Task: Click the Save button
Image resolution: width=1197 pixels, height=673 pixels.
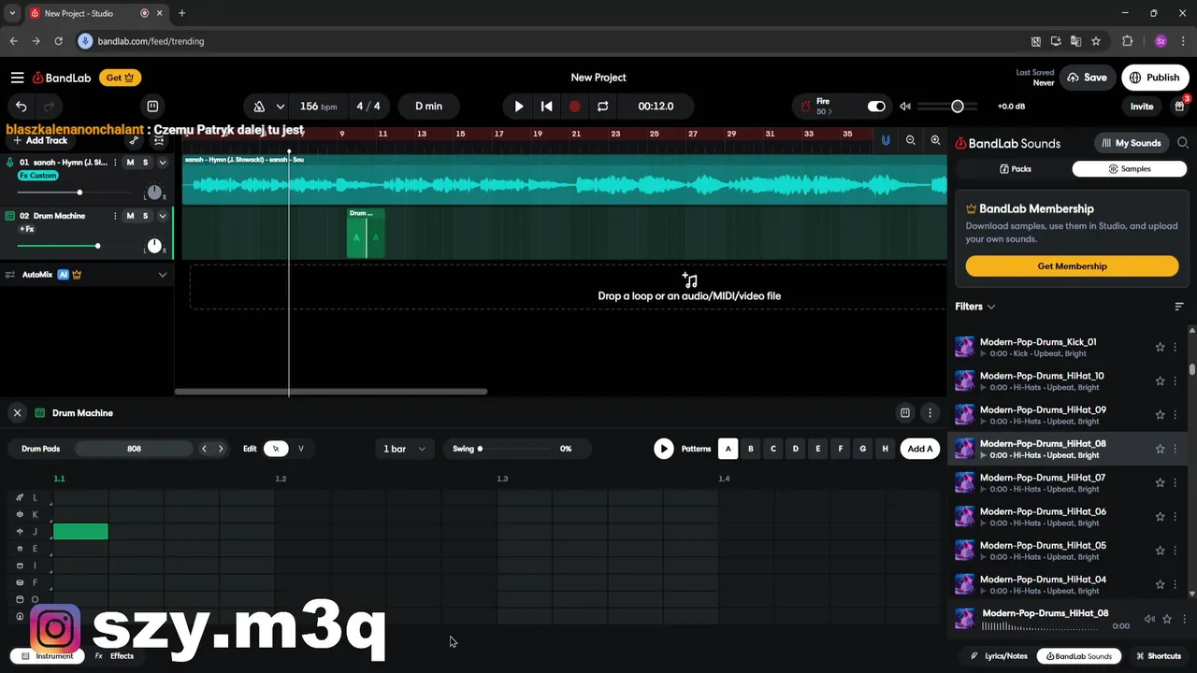Action: coord(1087,78)
